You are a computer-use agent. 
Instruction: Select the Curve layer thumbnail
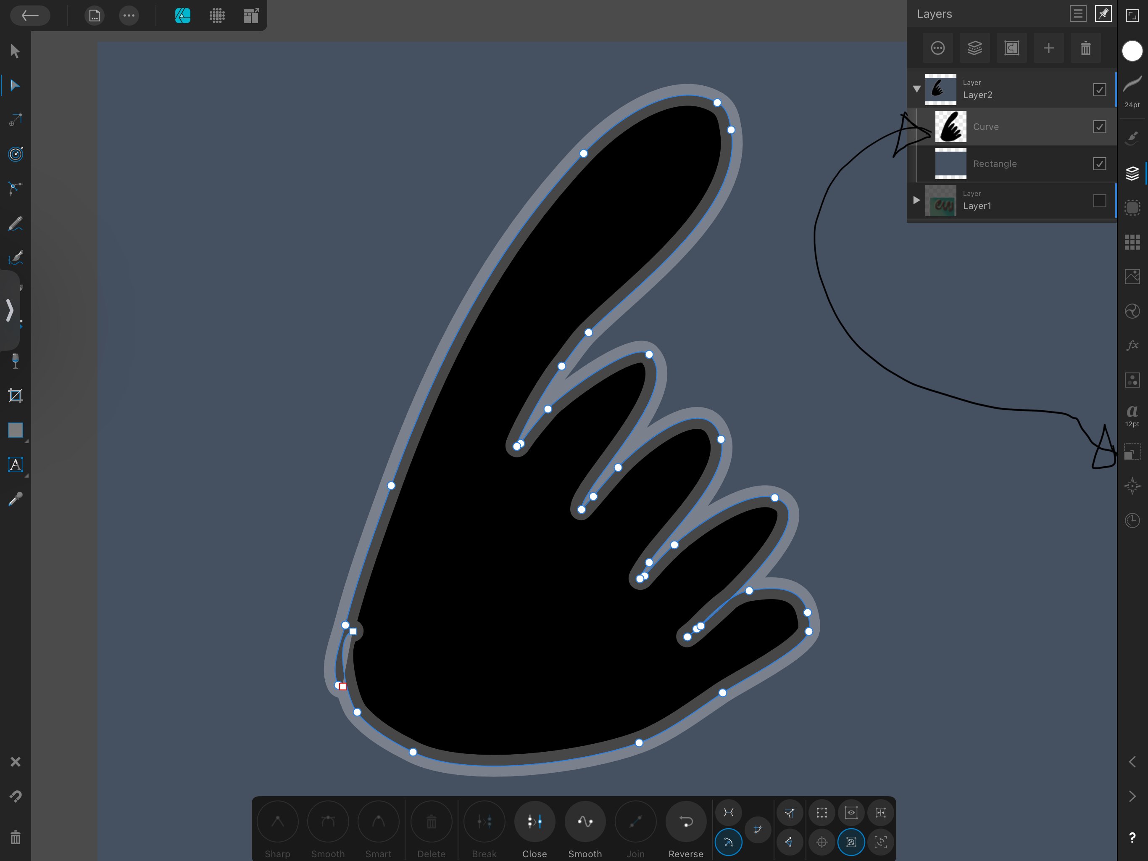[x=951, y=127]
